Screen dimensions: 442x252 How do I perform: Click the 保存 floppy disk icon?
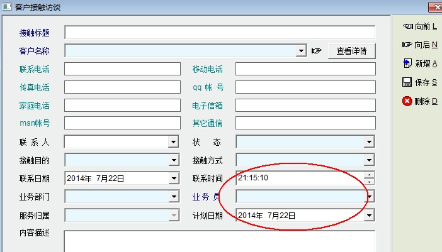pyautogui.click(x=407, y=82)
